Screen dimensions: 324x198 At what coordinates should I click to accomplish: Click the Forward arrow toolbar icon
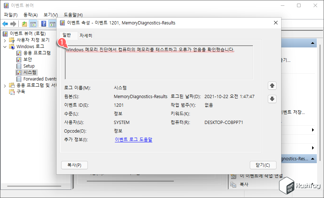point(13,24)
